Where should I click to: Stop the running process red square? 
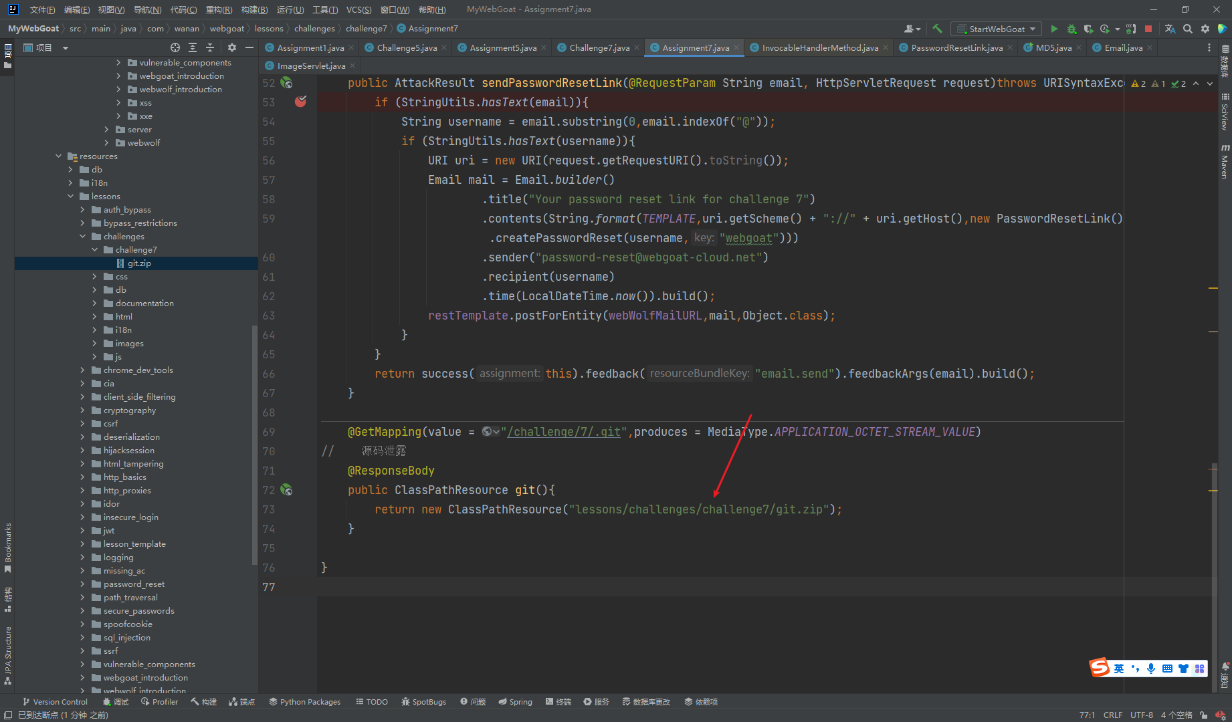pos(1148,29)
